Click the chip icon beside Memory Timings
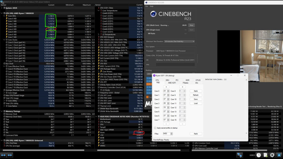283x159 pixels. (x=4, y=111)
